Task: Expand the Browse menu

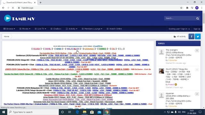Action: click(x=9, y=29)
